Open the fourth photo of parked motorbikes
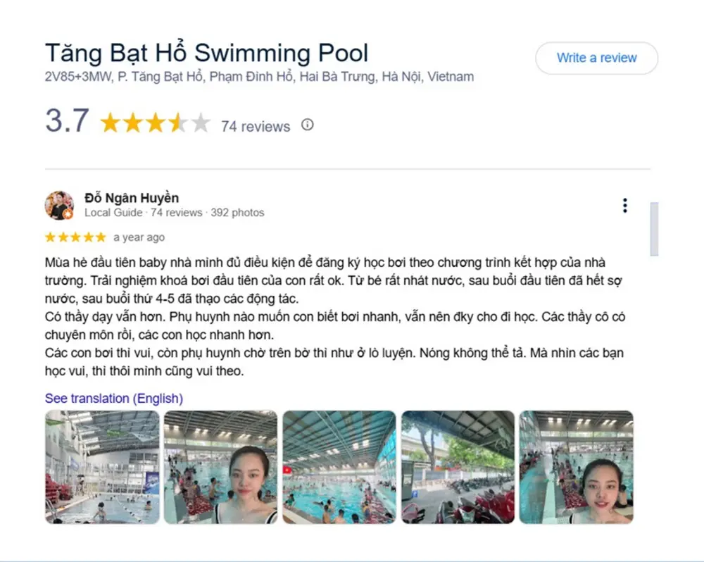Viewport: 704px width, 562px height. point(458,467)
